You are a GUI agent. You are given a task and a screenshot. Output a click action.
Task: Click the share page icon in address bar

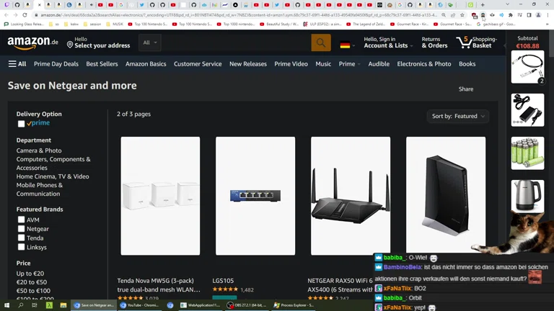click(453, 15)
